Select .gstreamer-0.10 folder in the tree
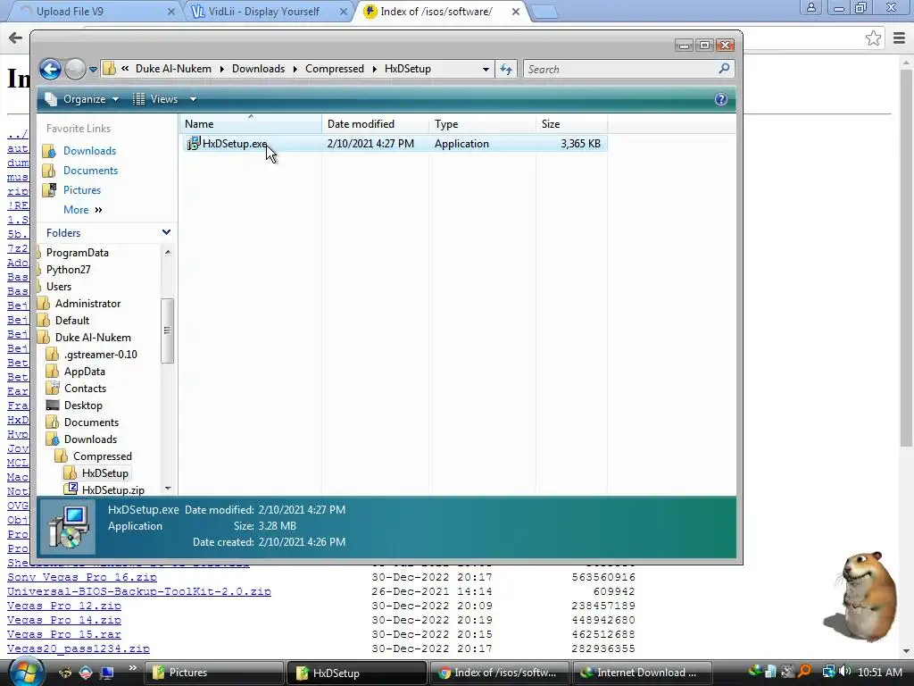914x686 pixels. click(100, 354)
